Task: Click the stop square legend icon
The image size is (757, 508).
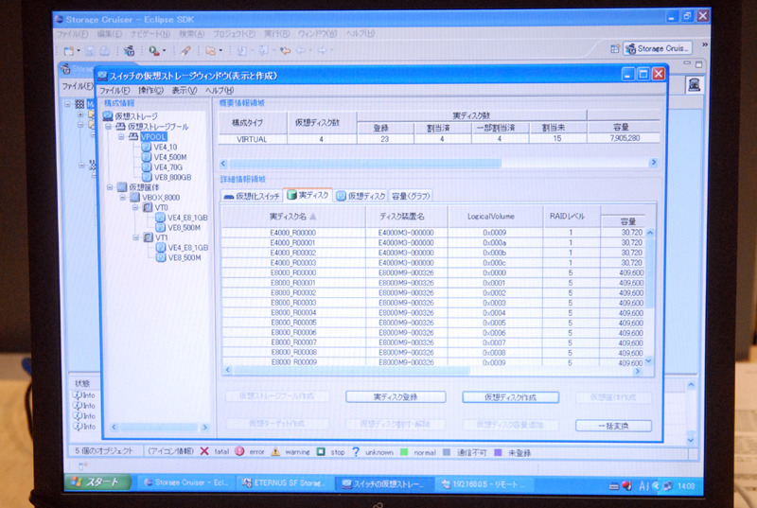Action: click(321, 451)
